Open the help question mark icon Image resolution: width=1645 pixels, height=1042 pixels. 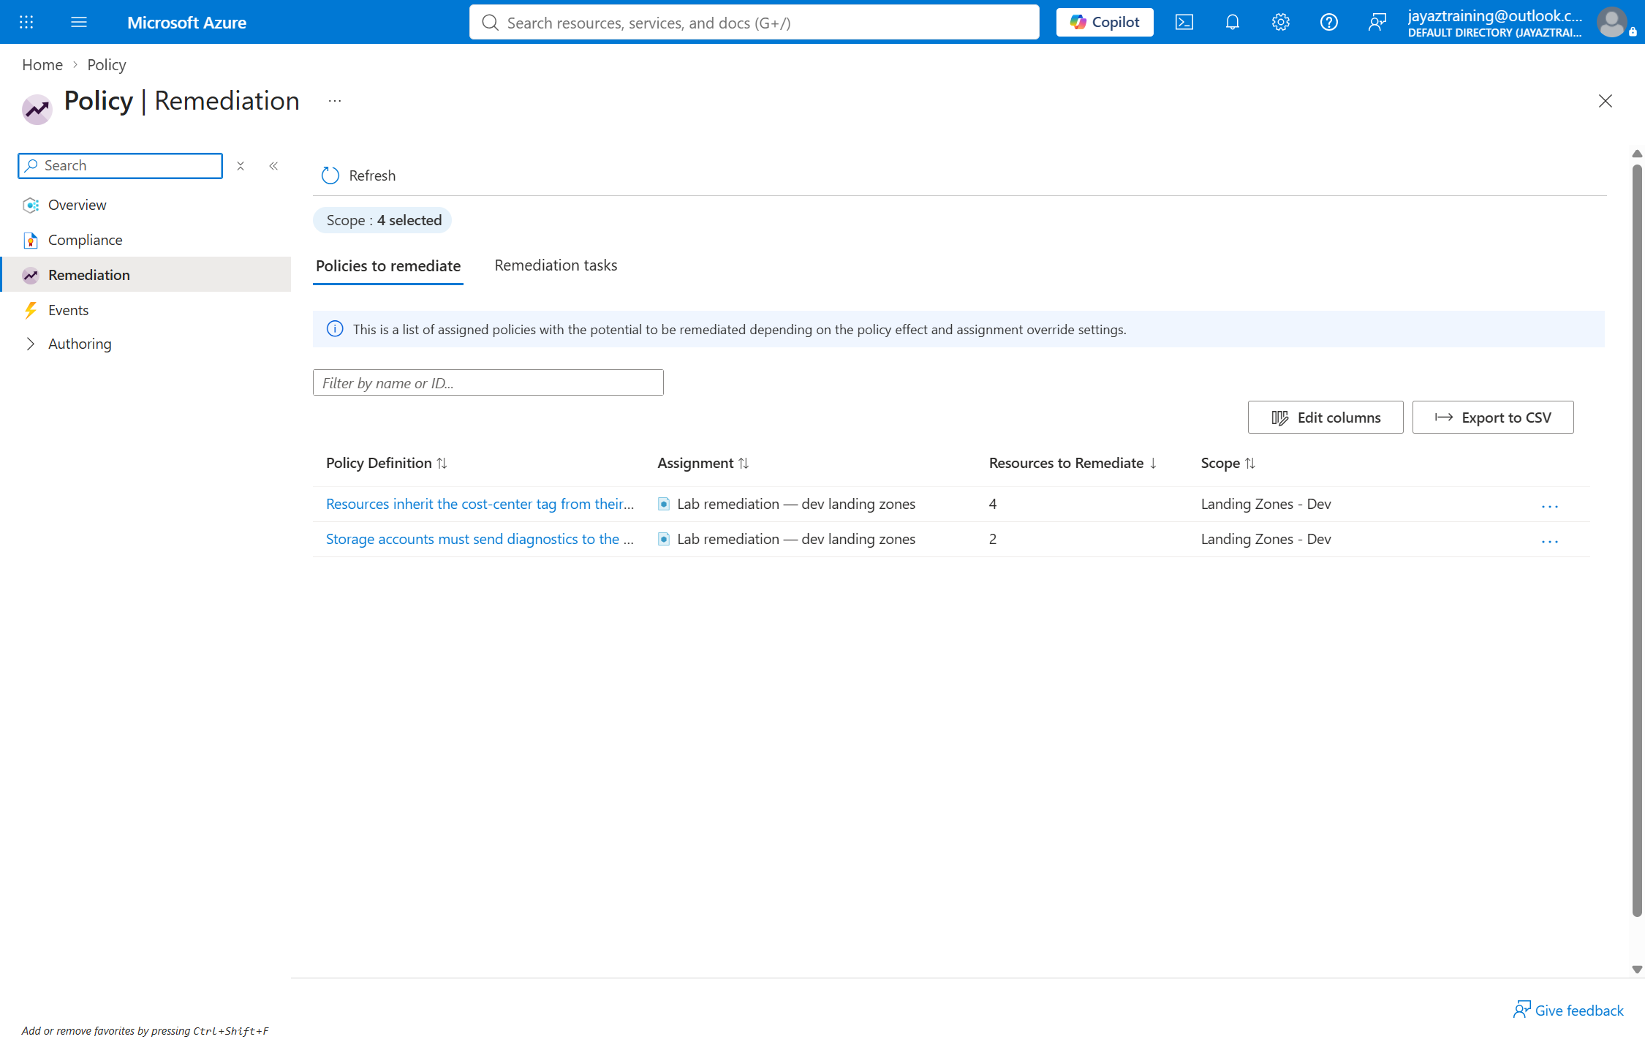(1329, 22)
